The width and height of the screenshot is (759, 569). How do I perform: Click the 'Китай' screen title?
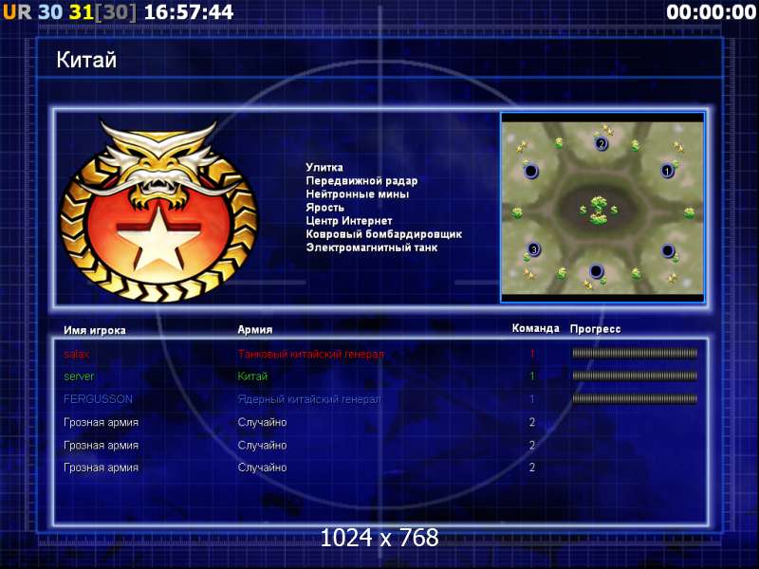click(x=86, y=60)
